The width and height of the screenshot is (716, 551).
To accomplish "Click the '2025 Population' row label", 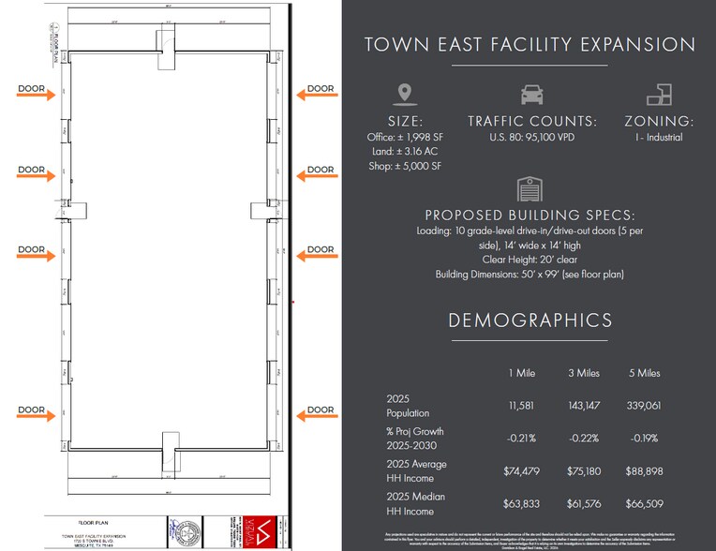I will tap(408, 406).
